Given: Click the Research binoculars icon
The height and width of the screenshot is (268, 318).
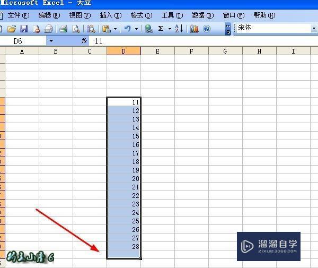Looking at the screenshot, I should 91,29.
